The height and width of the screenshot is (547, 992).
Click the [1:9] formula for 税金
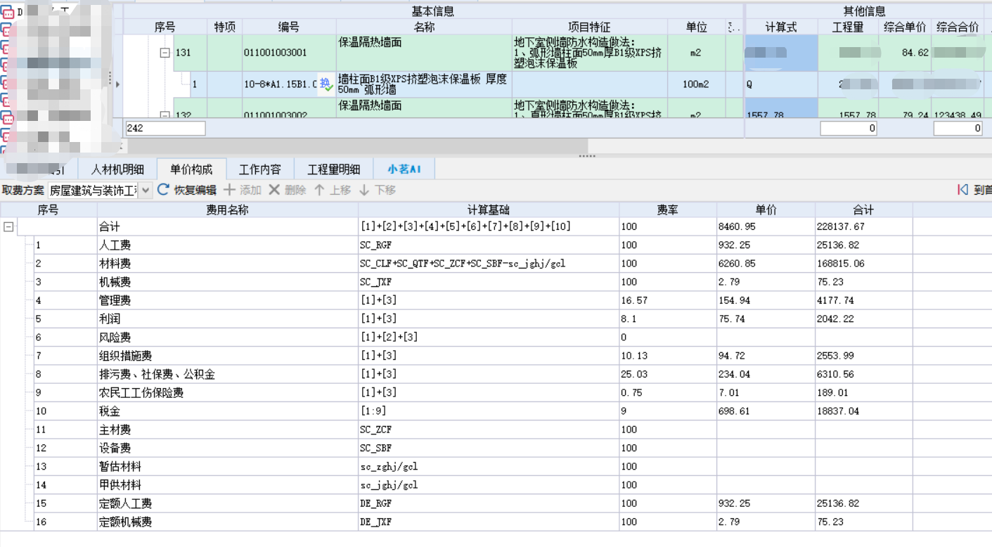click(489, 411)
